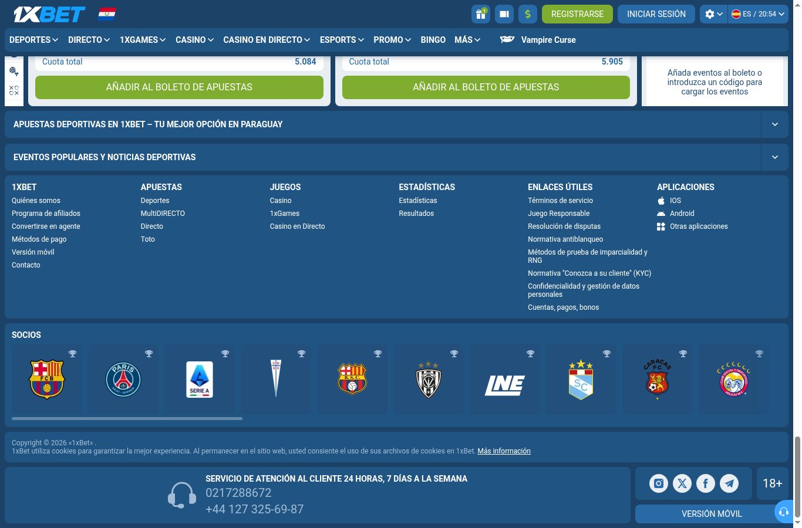
Task: Expand the CASINO EN DIRECTO menu
Action: click(267, 40)
